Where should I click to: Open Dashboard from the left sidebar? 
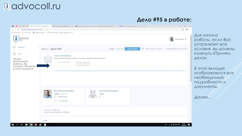click(x=21, y=47)
